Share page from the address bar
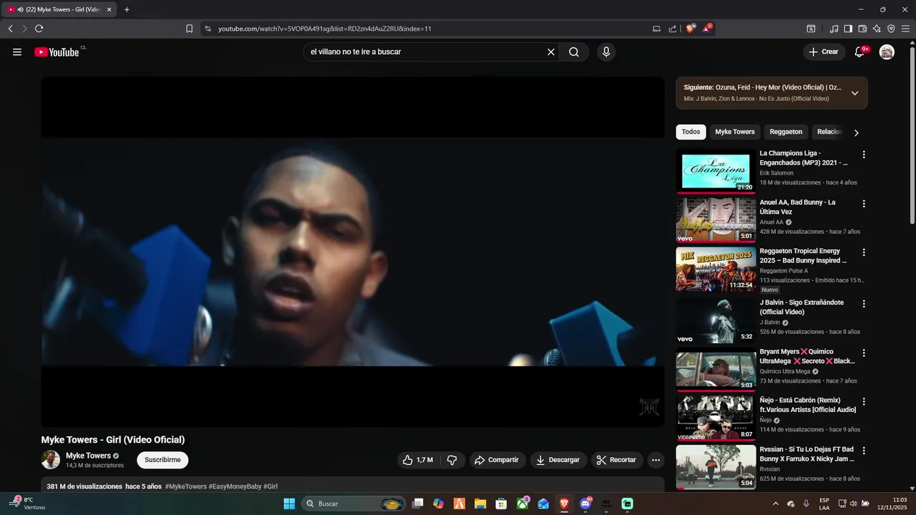 673,29
